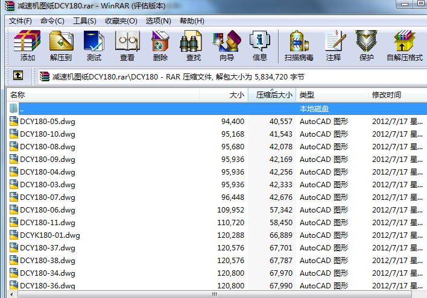Sort by Modified (修改时间) column header
The width and height of the screenshot is (427, 298).
click(397, 95)
